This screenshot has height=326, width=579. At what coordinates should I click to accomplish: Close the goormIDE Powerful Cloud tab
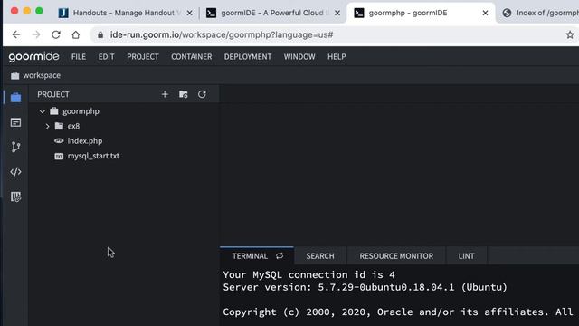pos(337,13)
